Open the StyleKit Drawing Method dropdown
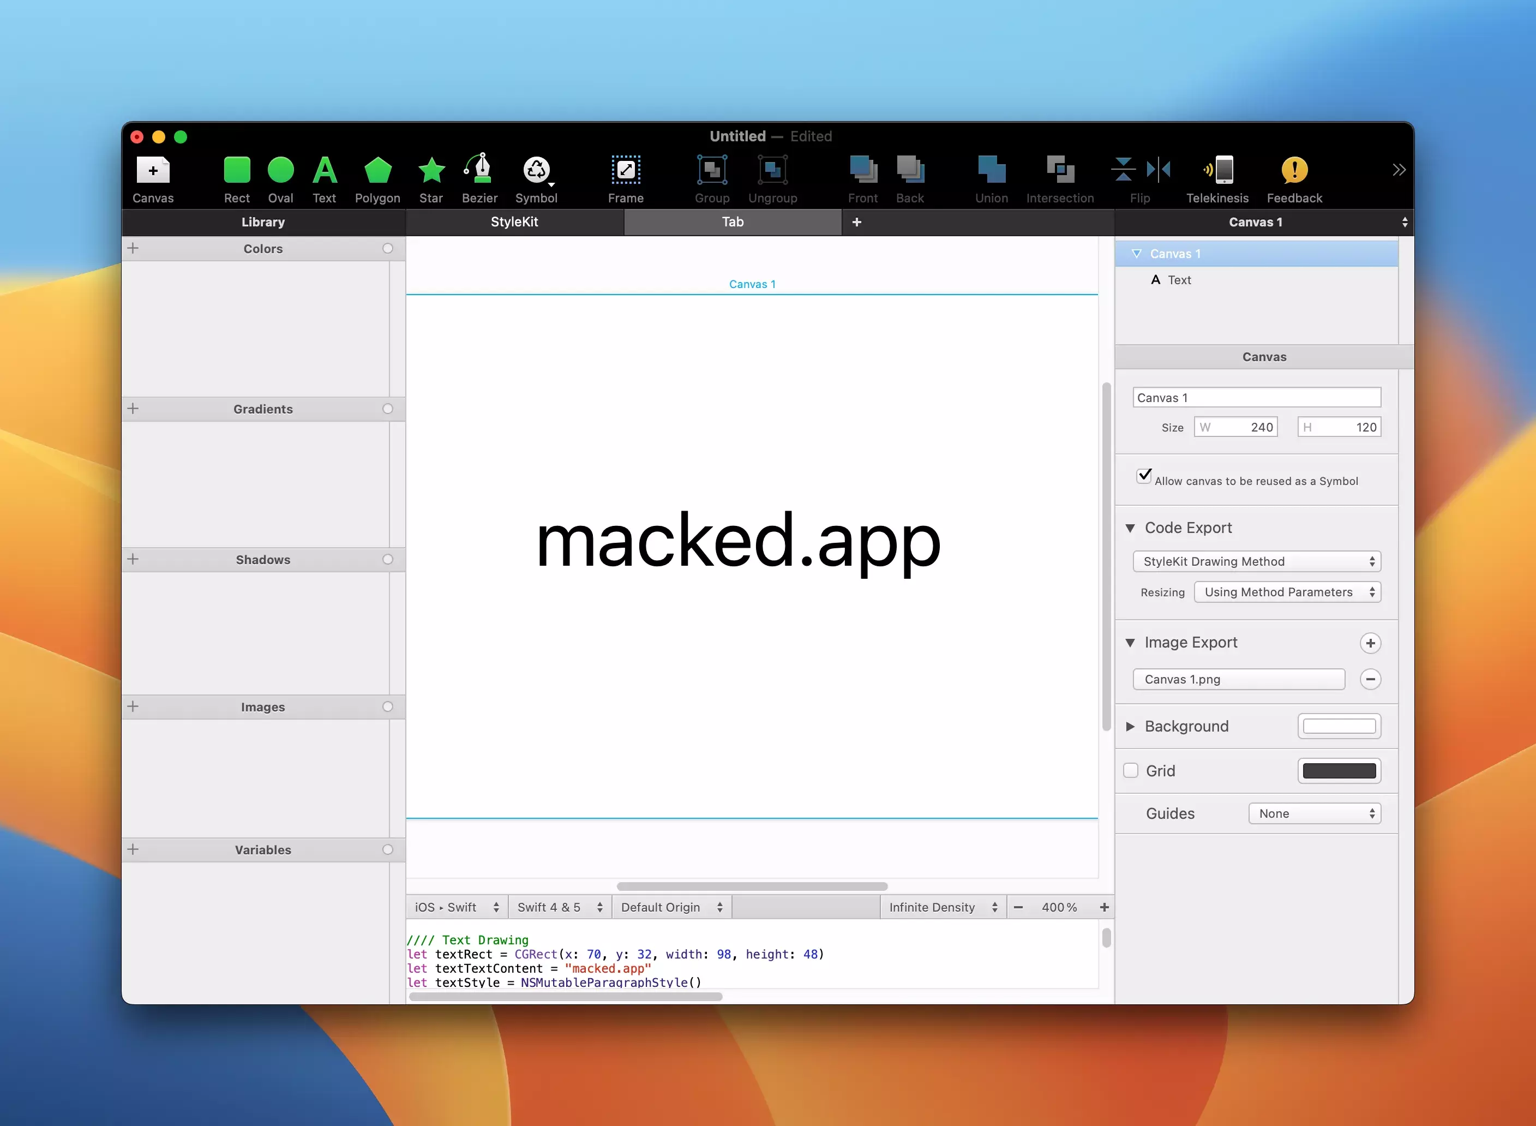Viewport: 1536px width, 1126px height. (x=1256, y=562)
